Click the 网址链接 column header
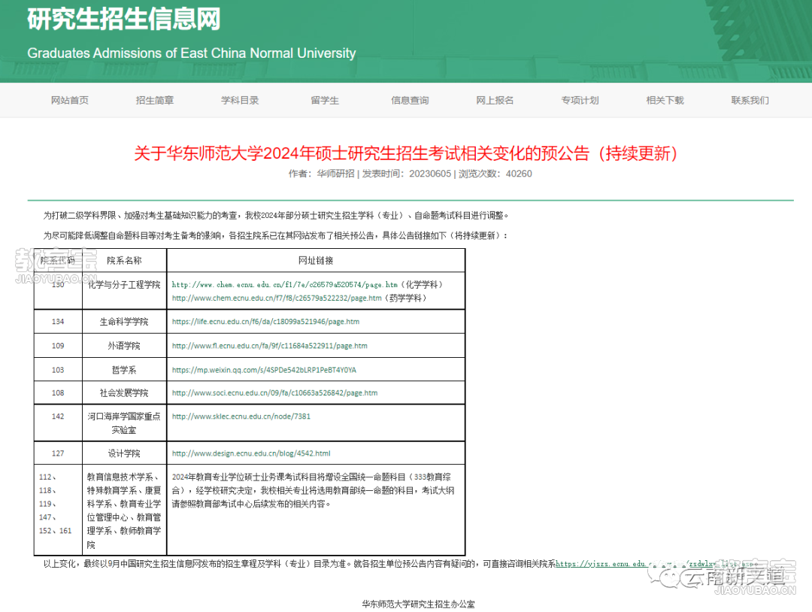This screenshot has width=812, height=612. click(x=316, y=260)
